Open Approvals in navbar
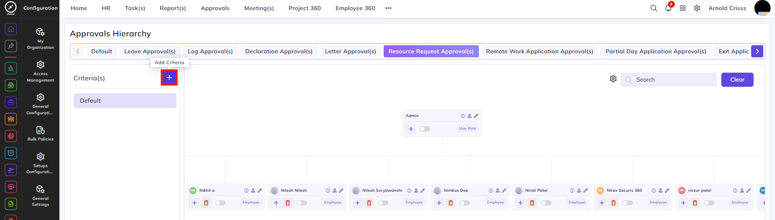 click(215, 8)
